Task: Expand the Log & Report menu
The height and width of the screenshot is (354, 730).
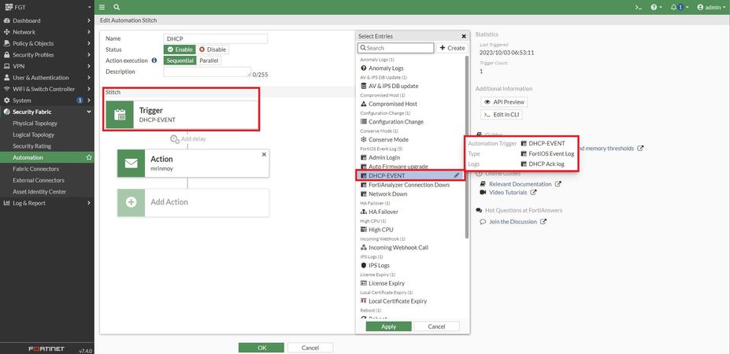Action: [47, 203]
